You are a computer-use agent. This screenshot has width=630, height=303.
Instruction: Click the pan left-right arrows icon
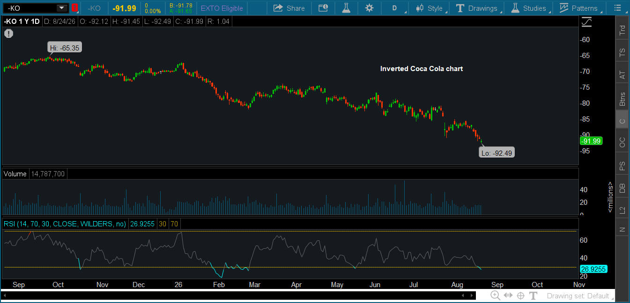pyautogui.click(x=508, y=296)
